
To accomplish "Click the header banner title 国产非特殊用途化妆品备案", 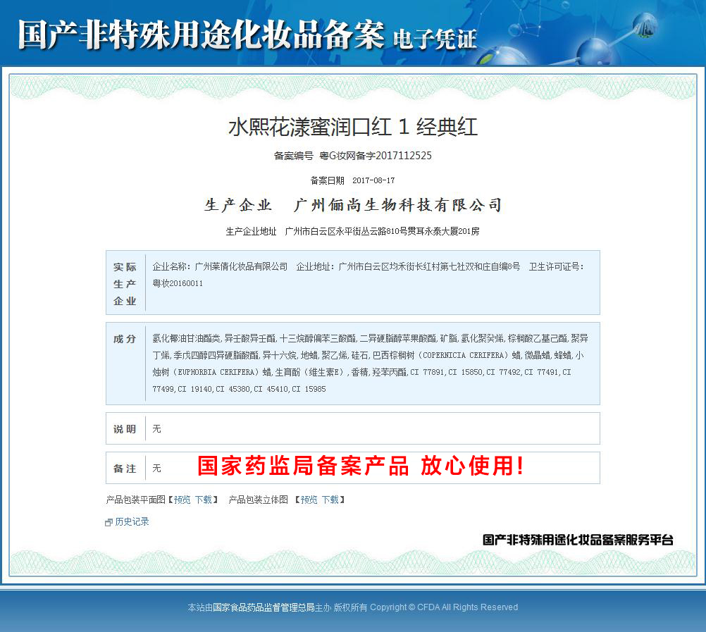I will (x=202, y=35).
